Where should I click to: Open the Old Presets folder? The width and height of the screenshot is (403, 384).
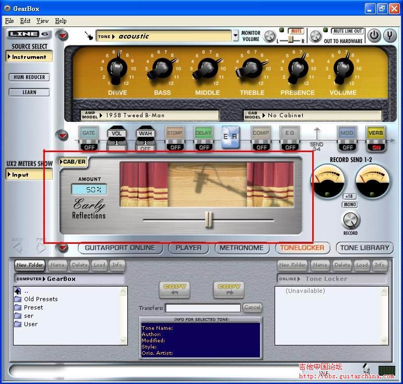(x=36, y=299)
